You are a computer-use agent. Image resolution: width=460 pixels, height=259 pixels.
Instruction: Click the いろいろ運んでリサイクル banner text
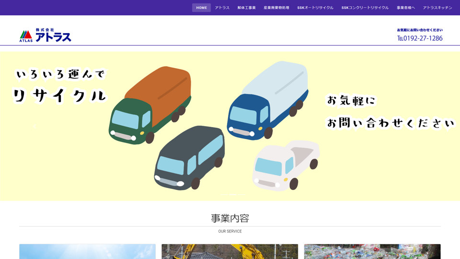(60, 86)
